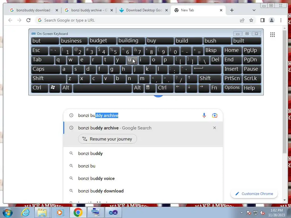Select bonzi buddy archive Google Search row
291x218 pixels.
(143, 128)
